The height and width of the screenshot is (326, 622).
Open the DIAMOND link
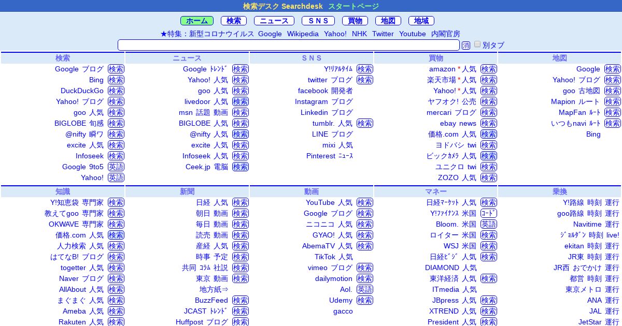click(442, 268)
